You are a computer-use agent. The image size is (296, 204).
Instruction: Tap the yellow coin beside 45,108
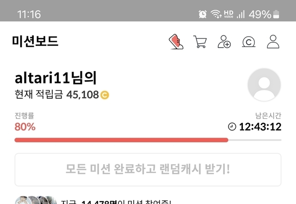pyautogui.click(x=105, y=95)
